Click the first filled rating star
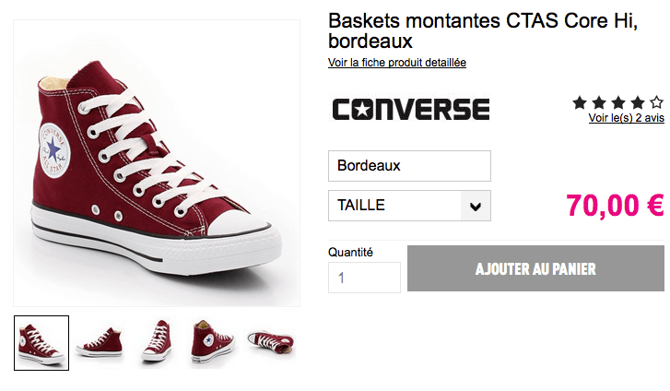Viewport: 670px width, 391px height. tap(580, 102)
